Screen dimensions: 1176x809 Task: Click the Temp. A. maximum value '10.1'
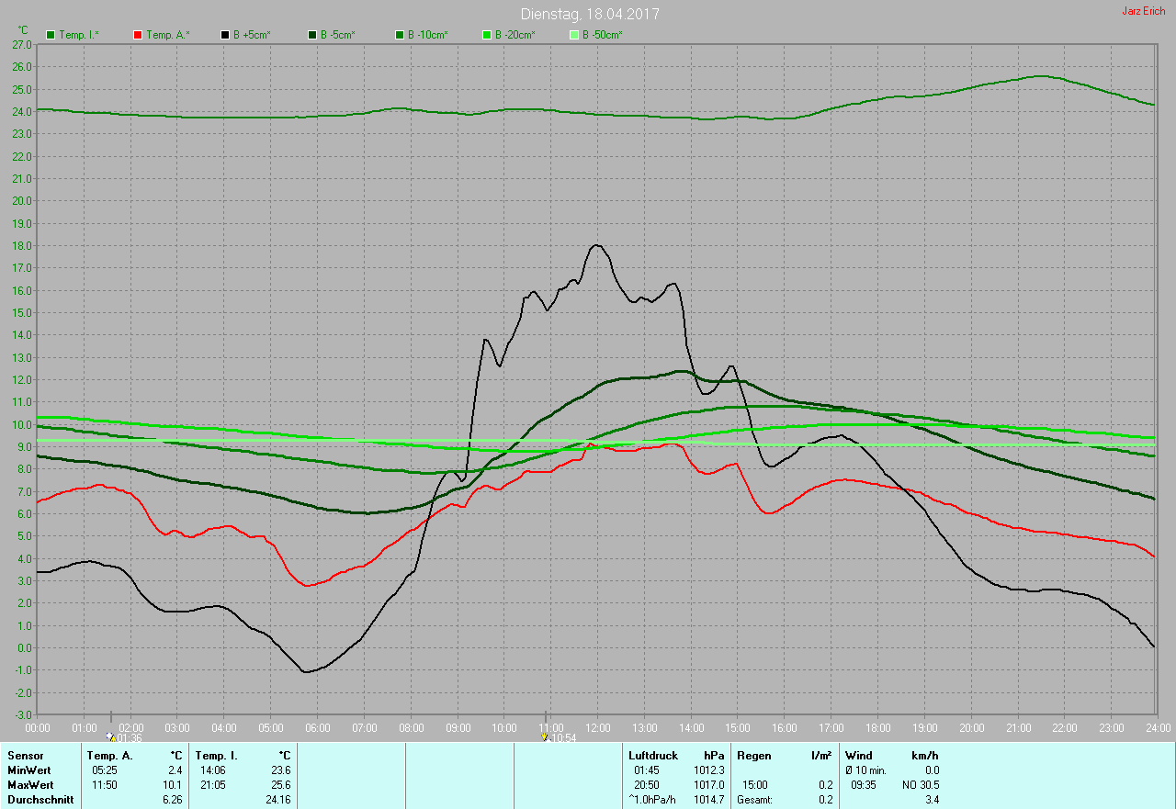174,785
